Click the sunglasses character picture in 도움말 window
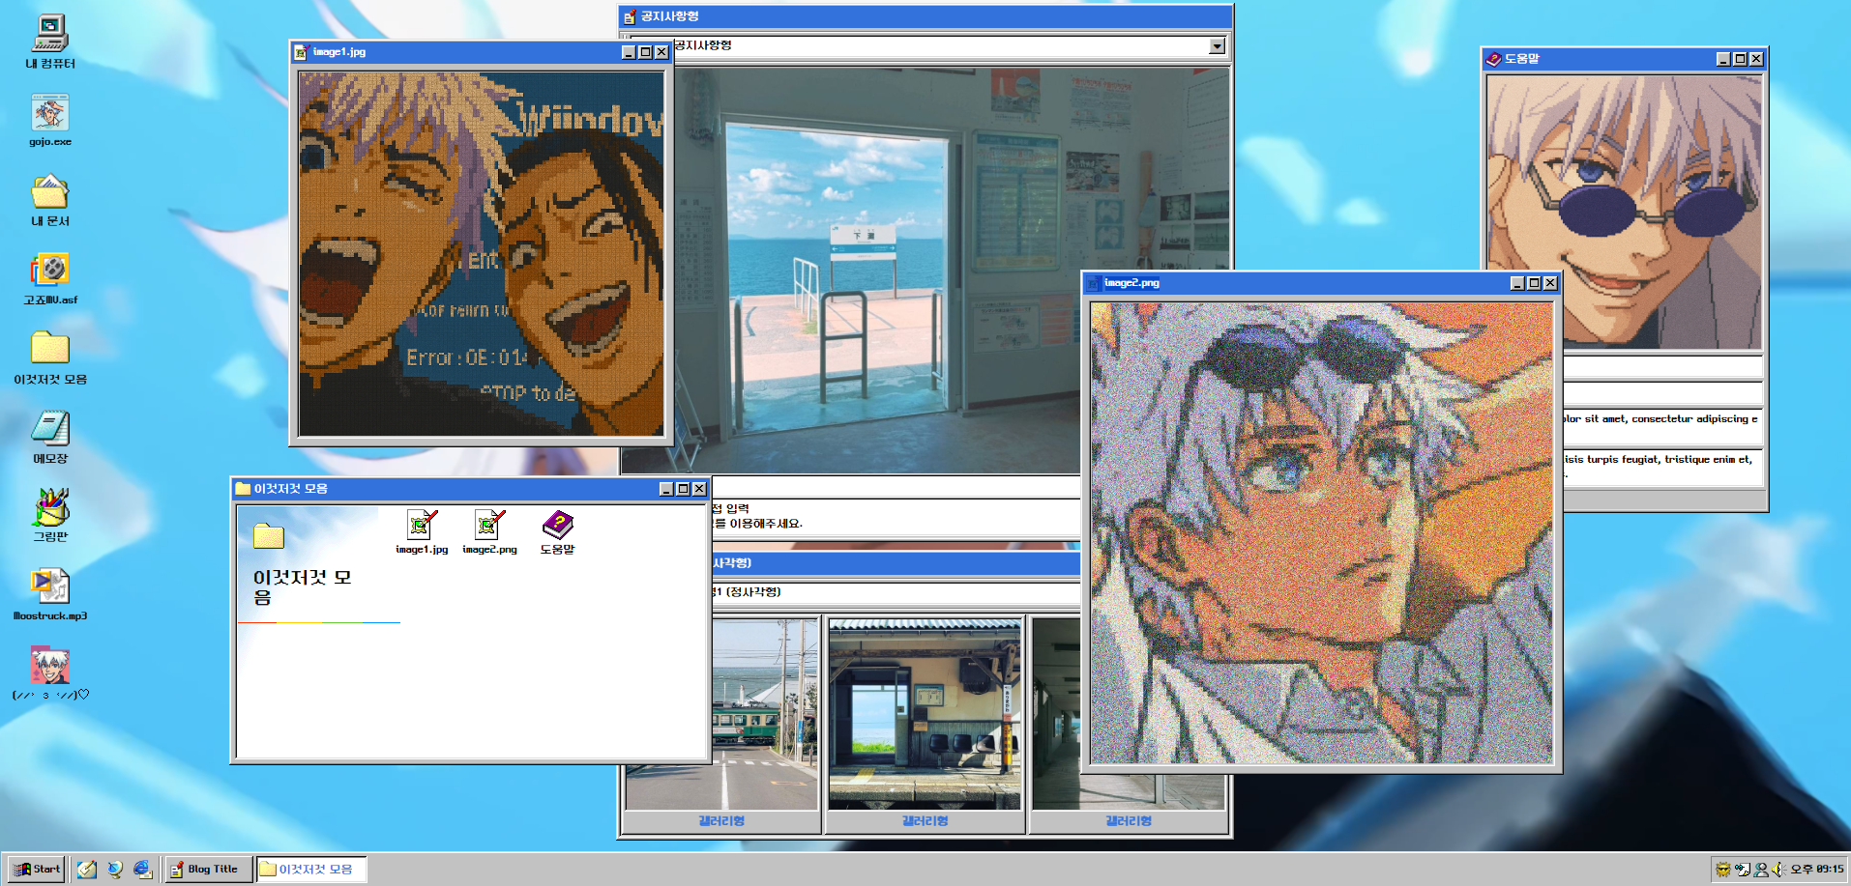The width and height of the screenshot is (1851, 886). click(x=1624, y=212)
